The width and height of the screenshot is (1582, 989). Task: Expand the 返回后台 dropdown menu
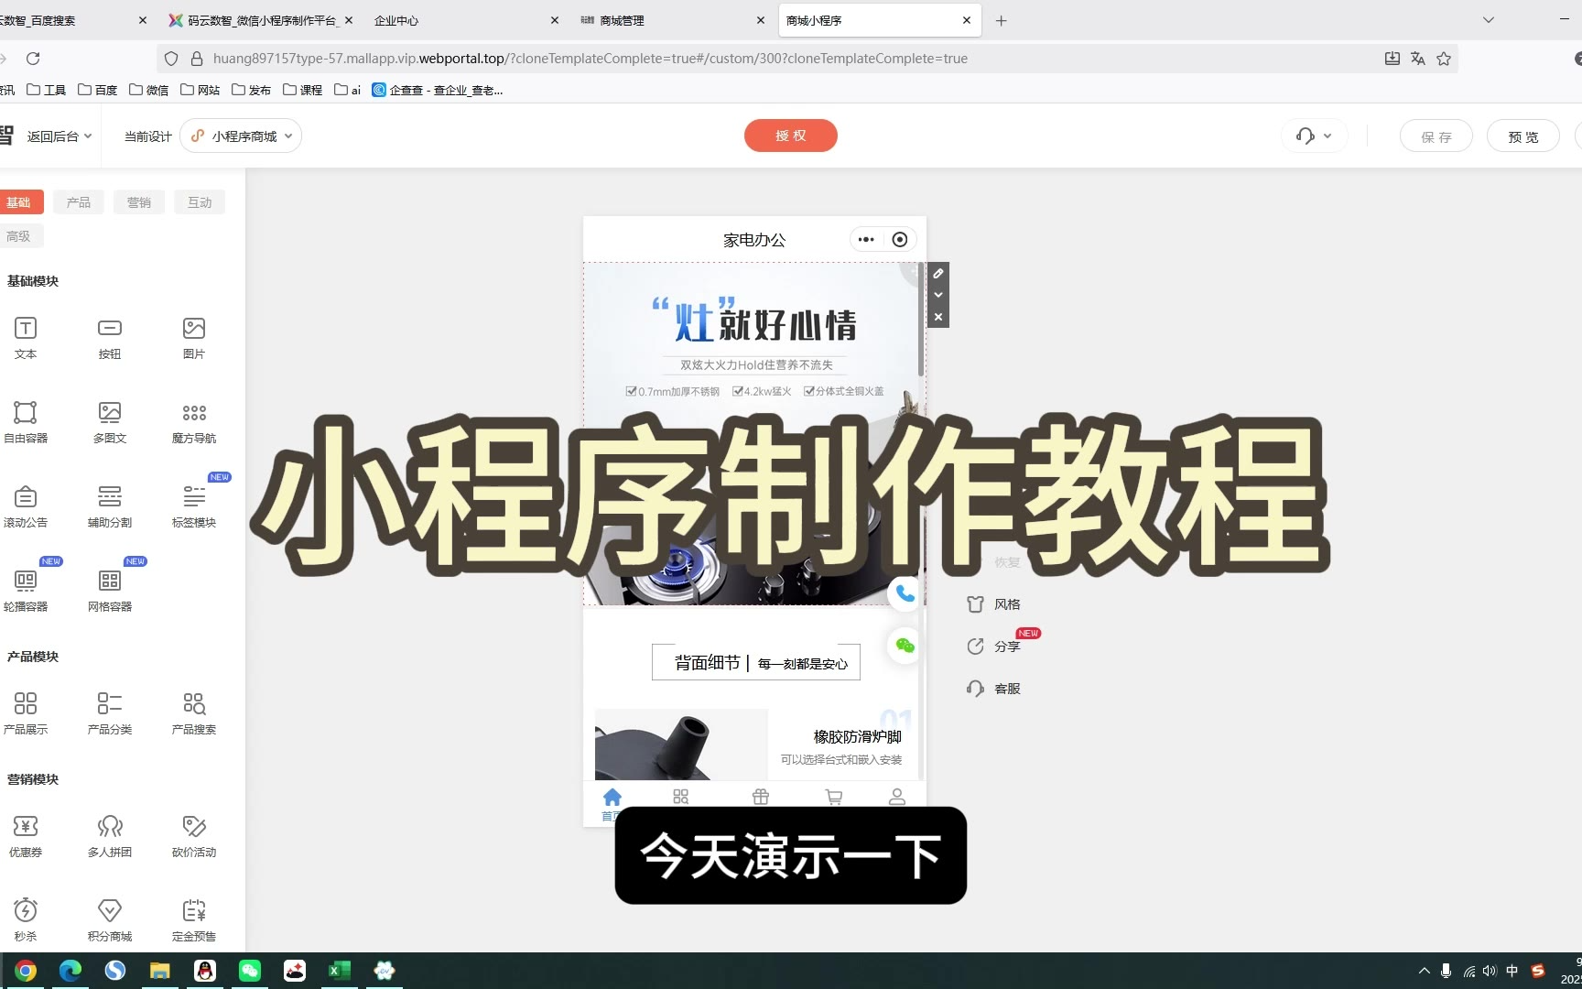[60, 136]
